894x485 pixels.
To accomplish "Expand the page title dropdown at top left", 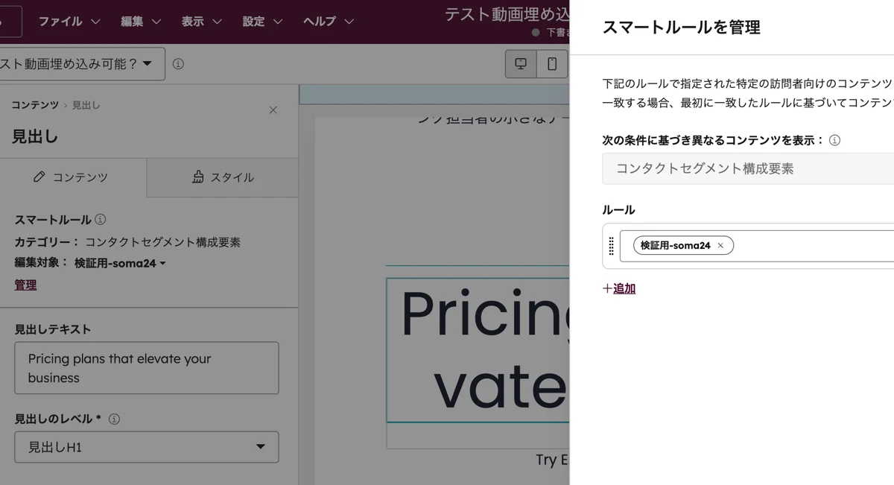I will [146, 64].
